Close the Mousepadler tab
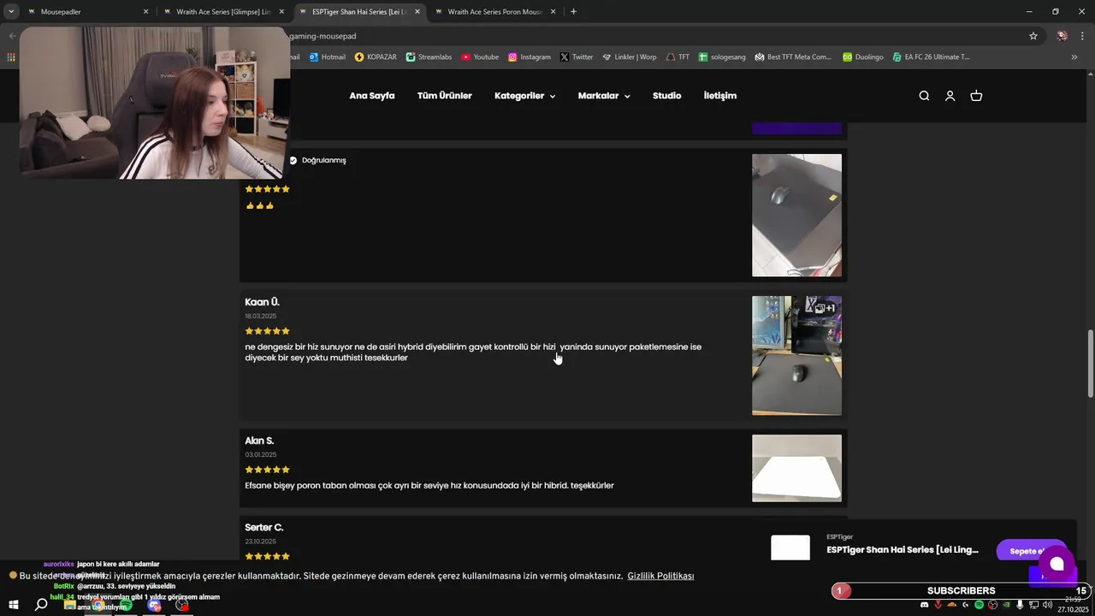The image size is (1095, 616). [145, 12]
